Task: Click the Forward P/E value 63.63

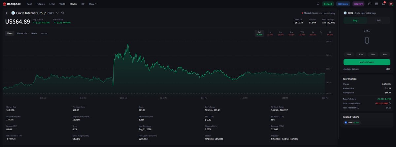Action: pos(9,129)
